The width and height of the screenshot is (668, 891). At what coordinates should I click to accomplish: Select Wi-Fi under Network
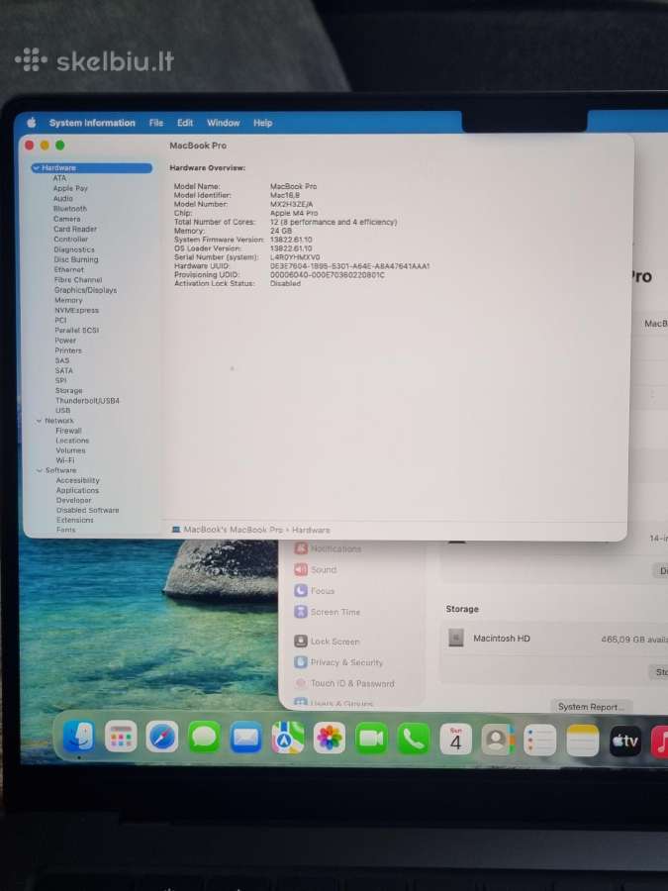pyautogui.click(x=64, y=460)
